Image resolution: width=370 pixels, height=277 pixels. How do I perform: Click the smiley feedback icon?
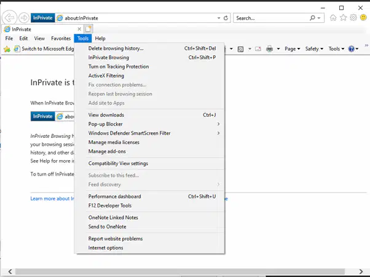pyautogui.click(x=363, y=17)
